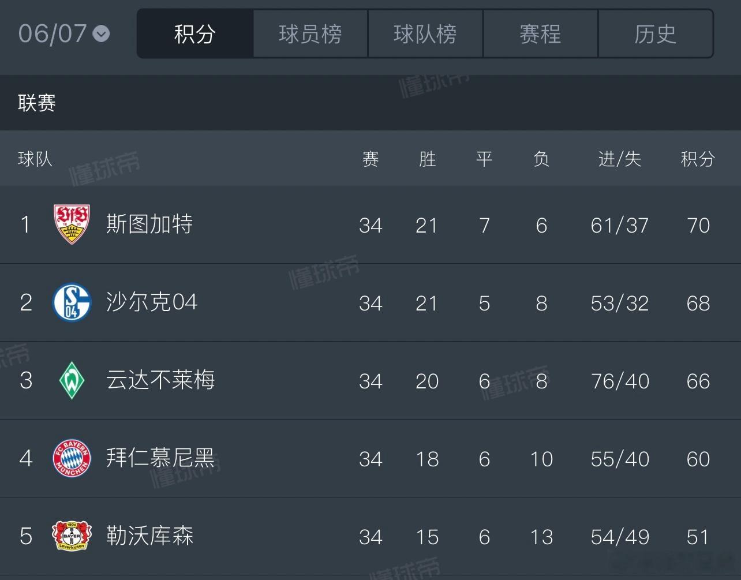Viewport: 741px width, 580px height.
Task: Open team page for 拜仁慕尼黑
Action: 160,458
